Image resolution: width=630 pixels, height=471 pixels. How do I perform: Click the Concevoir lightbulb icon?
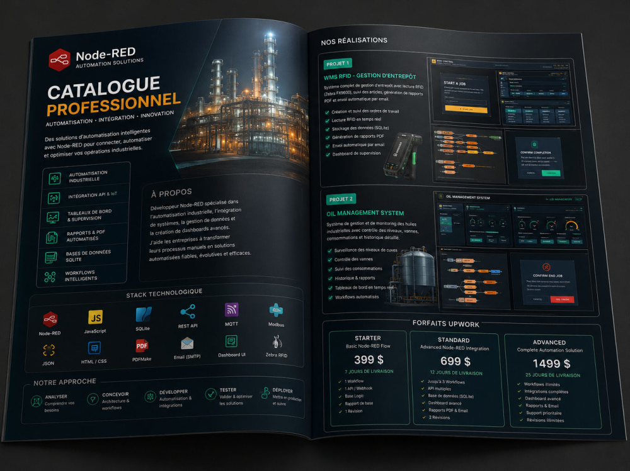93,399
